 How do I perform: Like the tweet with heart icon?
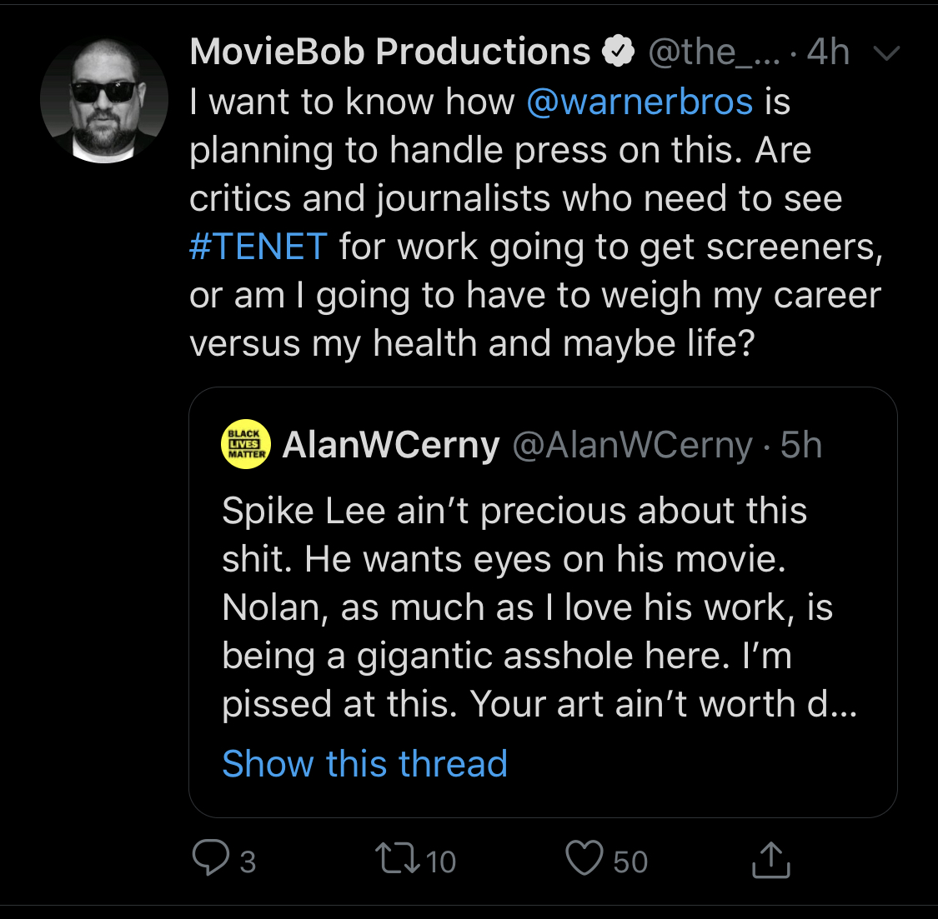click(584, 858)
